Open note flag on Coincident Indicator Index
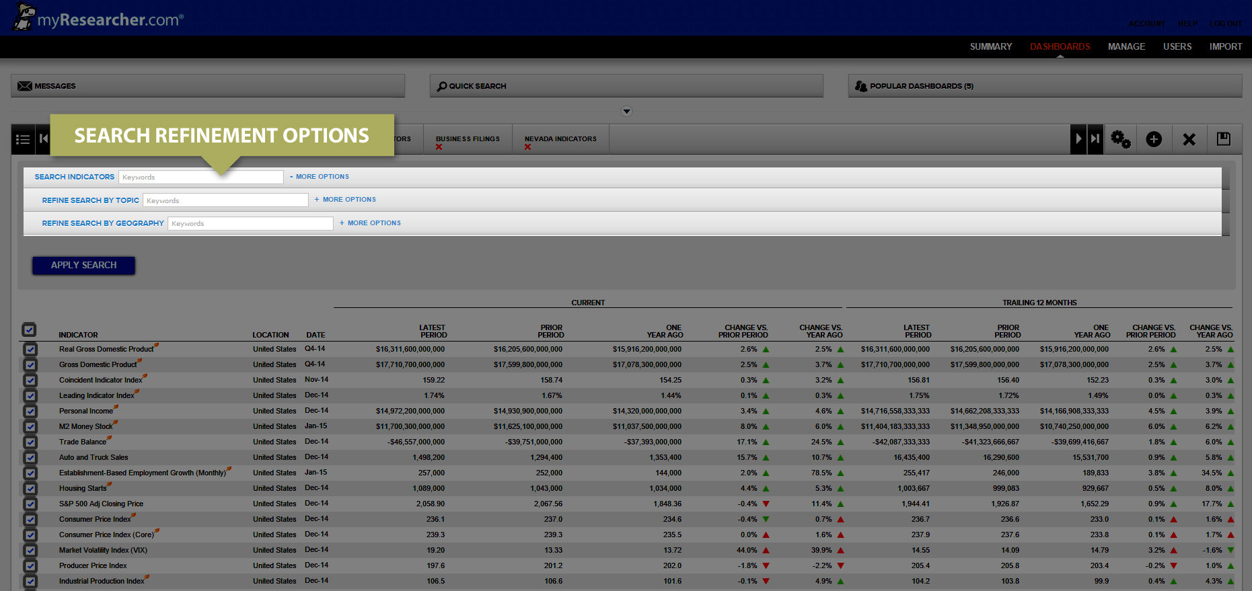The width and height of the screenshot is (1252, 591). (x=145, y=376)
